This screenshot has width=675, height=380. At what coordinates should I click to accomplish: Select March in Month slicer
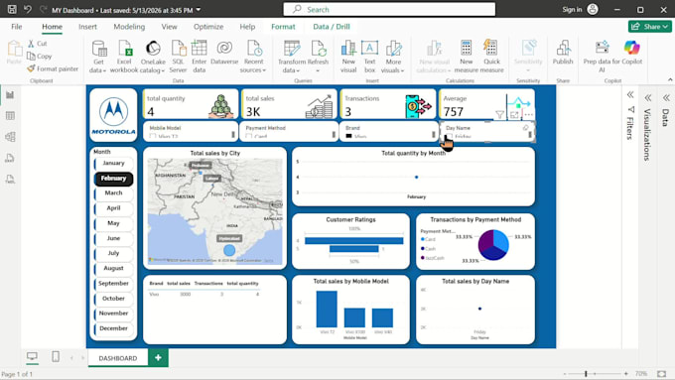113,193
